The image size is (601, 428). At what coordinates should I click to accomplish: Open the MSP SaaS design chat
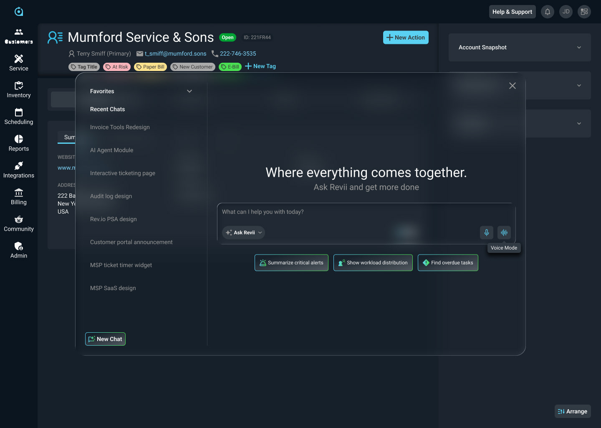click(113, 288)
